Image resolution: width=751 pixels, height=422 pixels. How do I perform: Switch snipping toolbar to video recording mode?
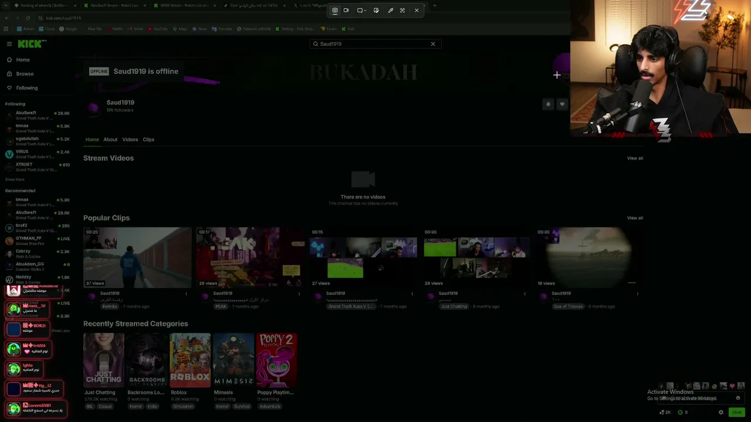pos(346,10)
